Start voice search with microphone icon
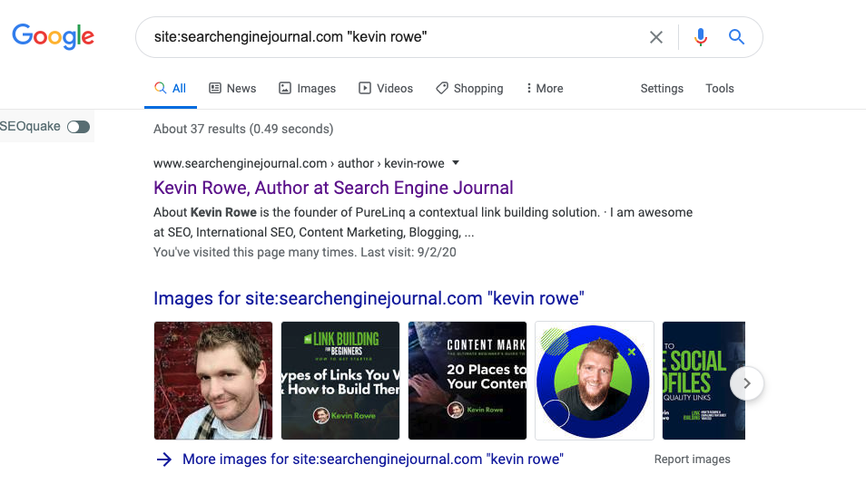This screenshot has height=503, width=866. coord(700,37)
